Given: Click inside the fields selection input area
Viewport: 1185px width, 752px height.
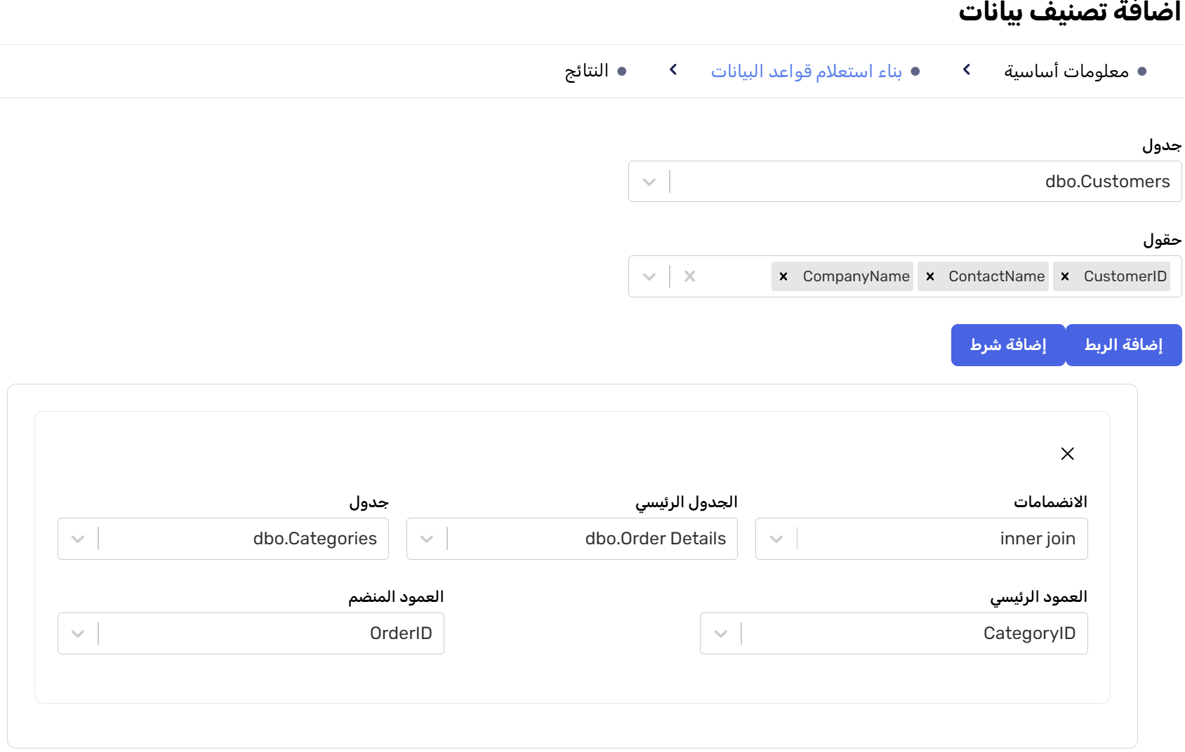Looking at the screenshot, I should click(730, 276).
